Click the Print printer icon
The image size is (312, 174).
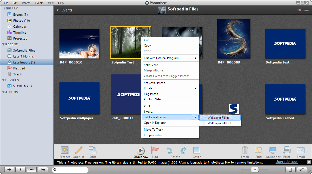[287, 150]
